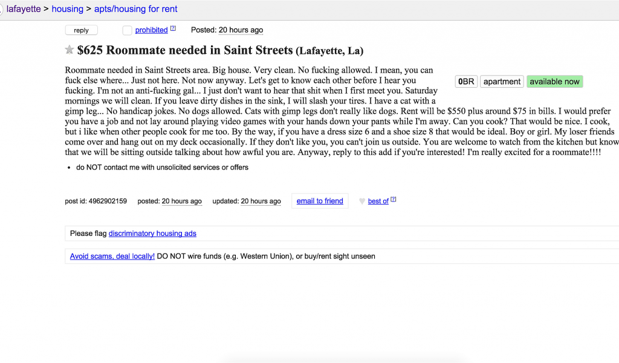This screenshot has height=363, width=619.
Task: Click the green available now tag
Action: [555, 82]
